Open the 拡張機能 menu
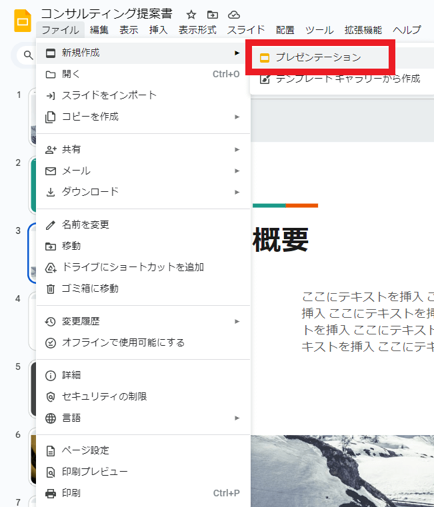Viewport: 434px width, 507px height. coord(363,30)
